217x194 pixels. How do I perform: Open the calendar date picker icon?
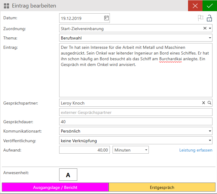click(x=106, y=18)
